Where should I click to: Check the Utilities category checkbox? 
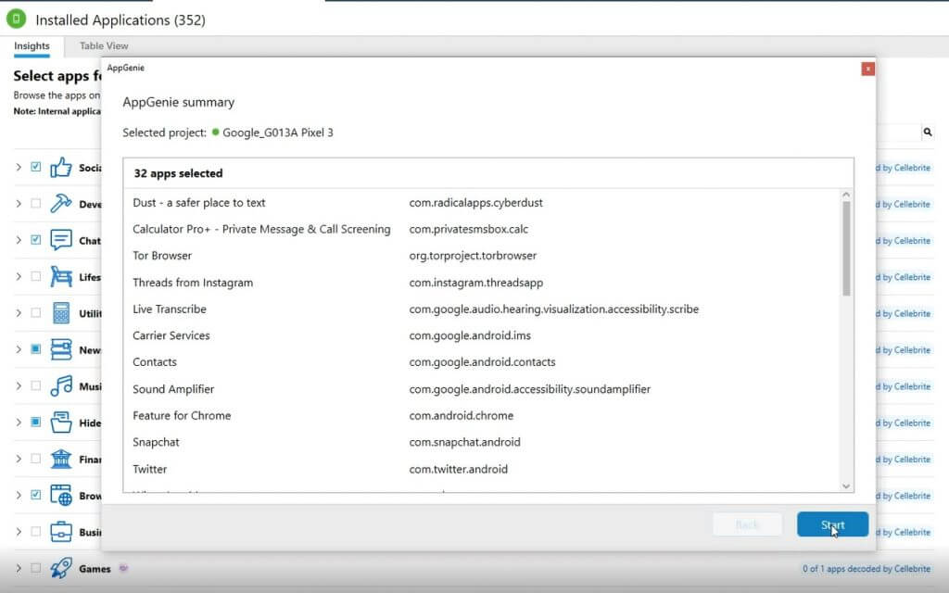pos(36,313)
